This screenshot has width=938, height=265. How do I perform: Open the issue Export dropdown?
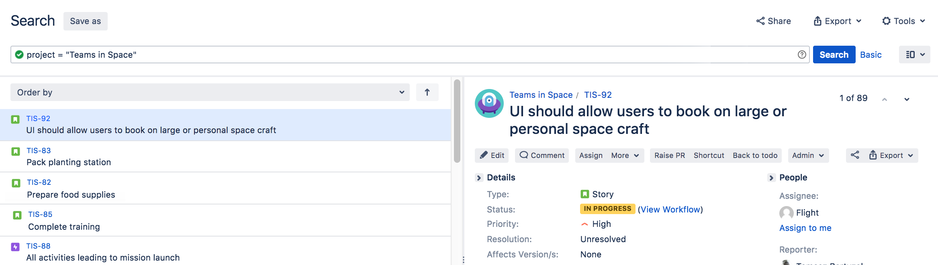[891, 155]
